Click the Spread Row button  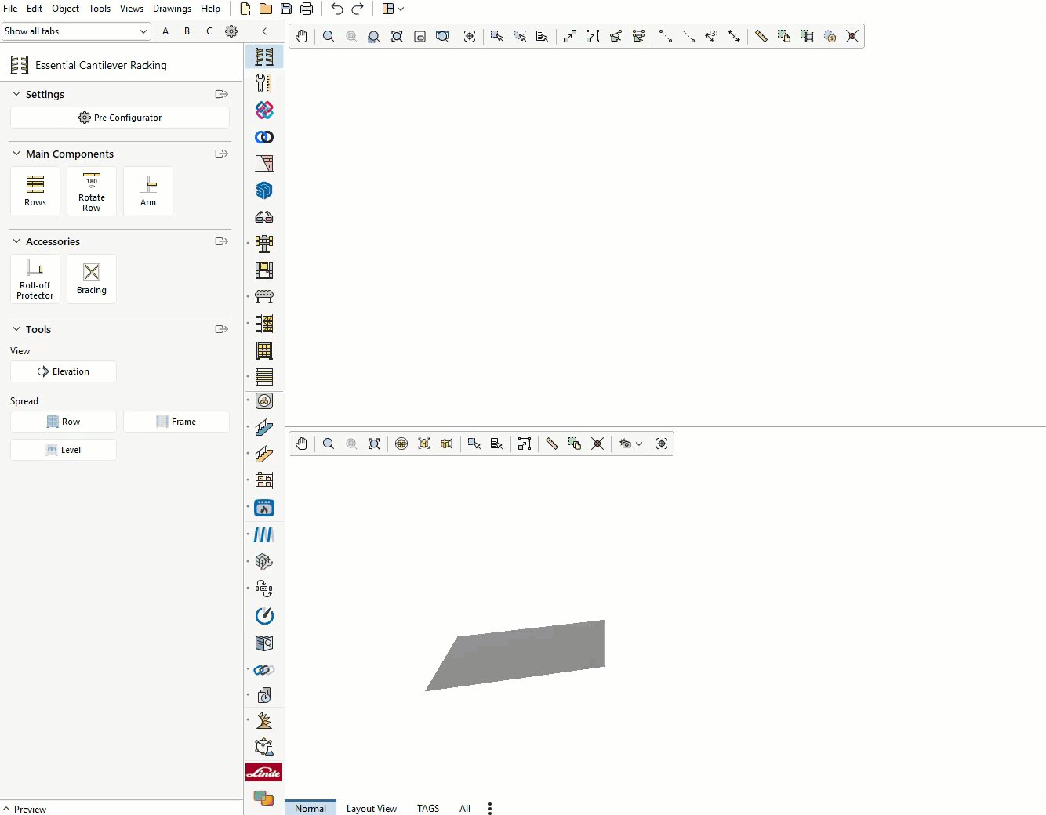pyautogui.click(x=64, y=422)
